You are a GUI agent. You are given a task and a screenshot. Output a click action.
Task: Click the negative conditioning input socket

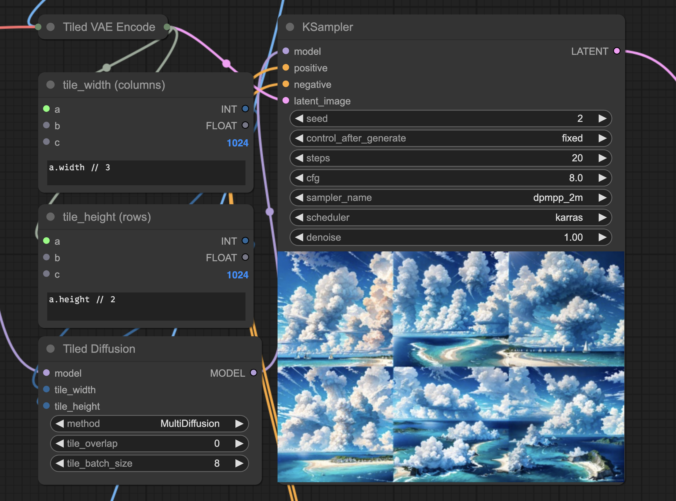286,84
